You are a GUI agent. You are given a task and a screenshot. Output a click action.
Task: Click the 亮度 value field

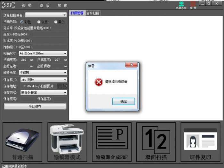[x=50, y=35]
